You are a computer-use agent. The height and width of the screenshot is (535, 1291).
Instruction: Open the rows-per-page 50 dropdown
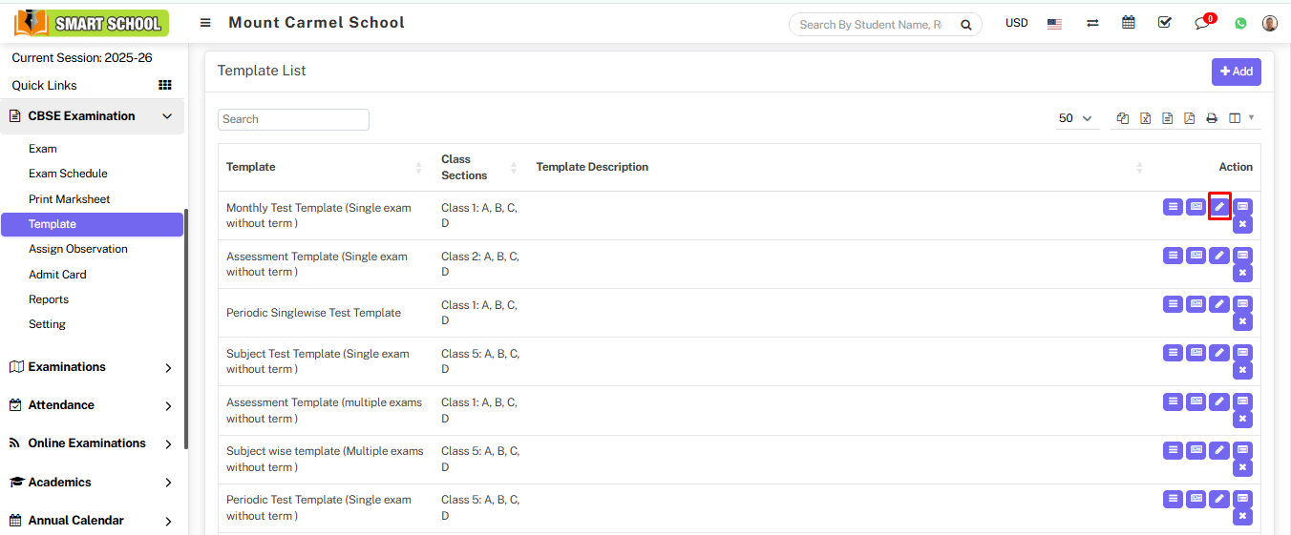point(1075,118)
